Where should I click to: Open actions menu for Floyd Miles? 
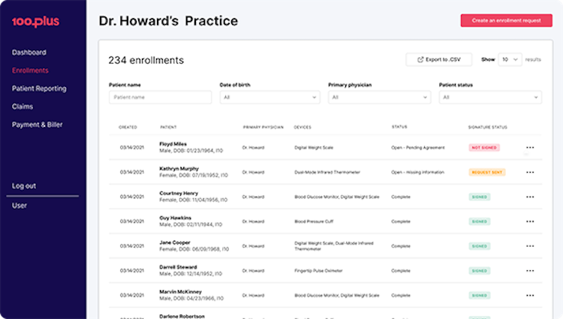pos(530,148)
